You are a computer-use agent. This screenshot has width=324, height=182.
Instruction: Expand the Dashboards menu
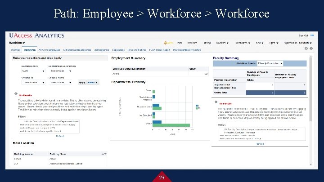(243, 43)
